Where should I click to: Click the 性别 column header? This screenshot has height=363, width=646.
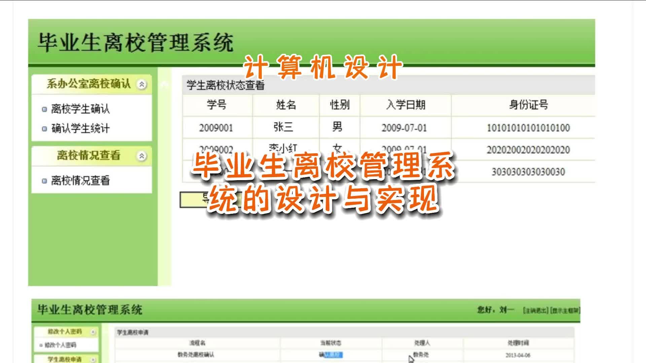tap(340, 105)
